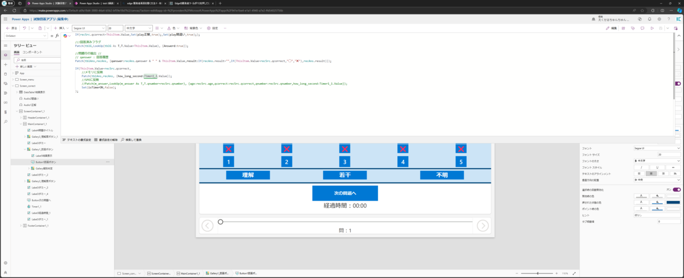684x278 pixels.
Task: Open the background color (背景色) picker
Action: click(x=194, y=28)
